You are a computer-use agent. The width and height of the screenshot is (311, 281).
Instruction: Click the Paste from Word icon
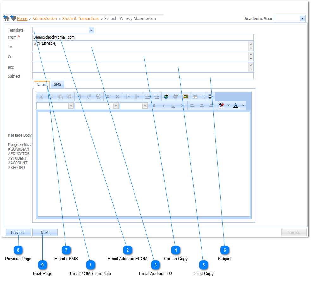[69, 97]
